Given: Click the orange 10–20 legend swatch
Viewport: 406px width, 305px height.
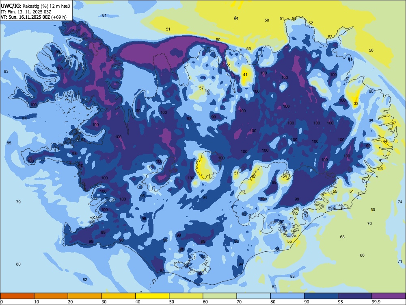Looking at the screenshot, I should pos(51,296).
